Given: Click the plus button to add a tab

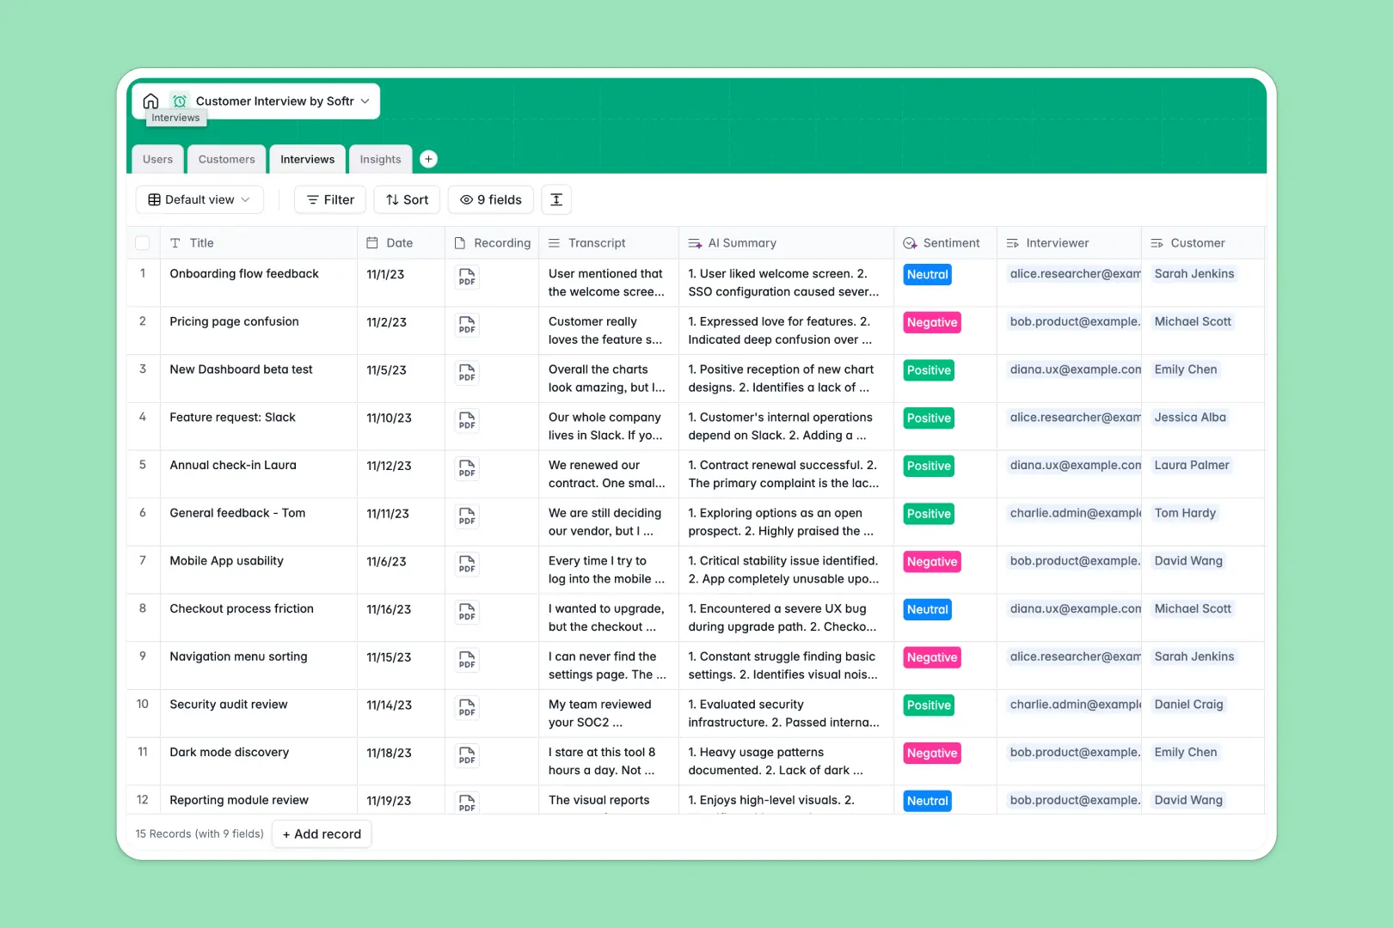Looking at the screenshot, I should [x=428, y=158].
